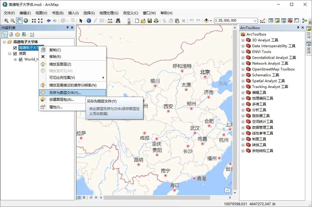
Task: Activate the Identify info tool
Action: click(x=89, y=20)
